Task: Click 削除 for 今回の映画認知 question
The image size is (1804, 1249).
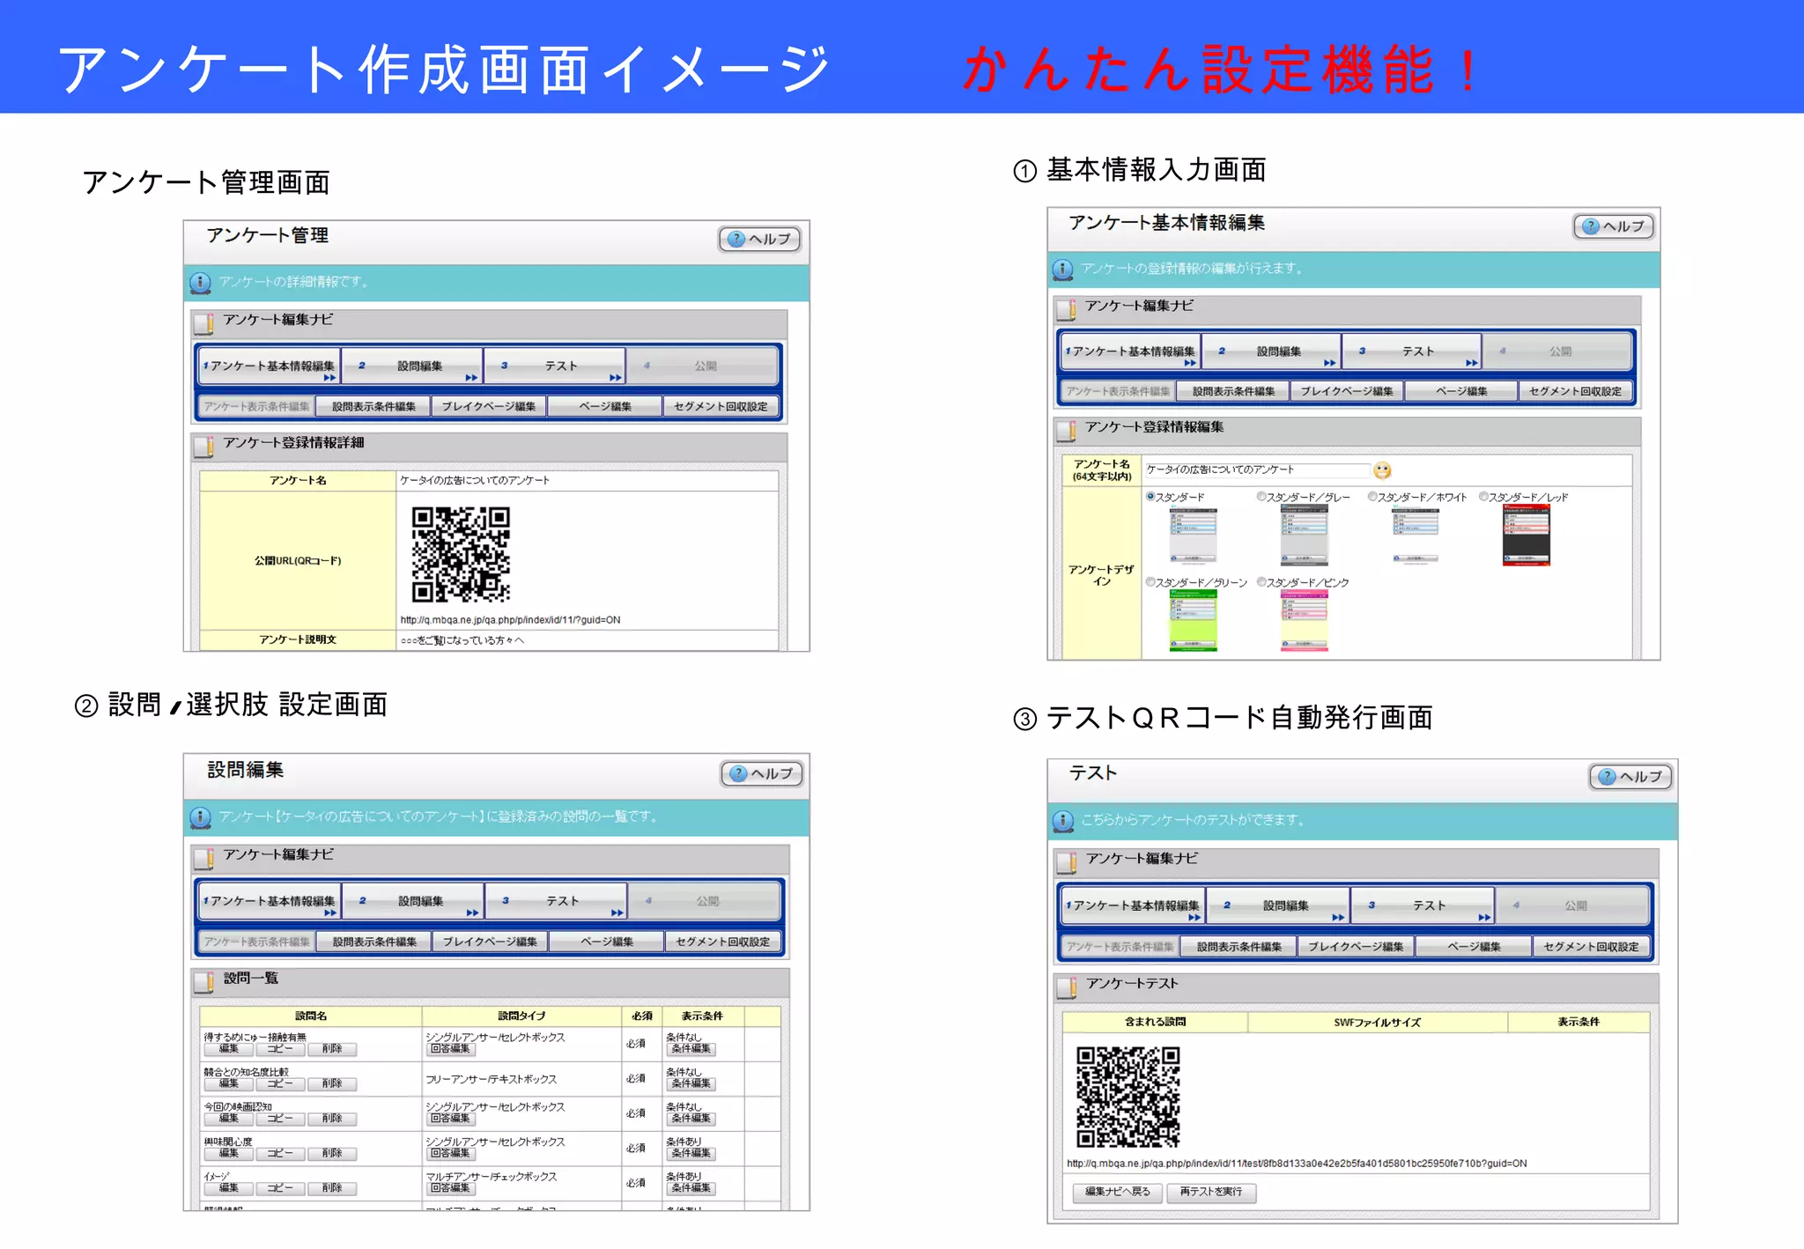Action: (332, 1120)
